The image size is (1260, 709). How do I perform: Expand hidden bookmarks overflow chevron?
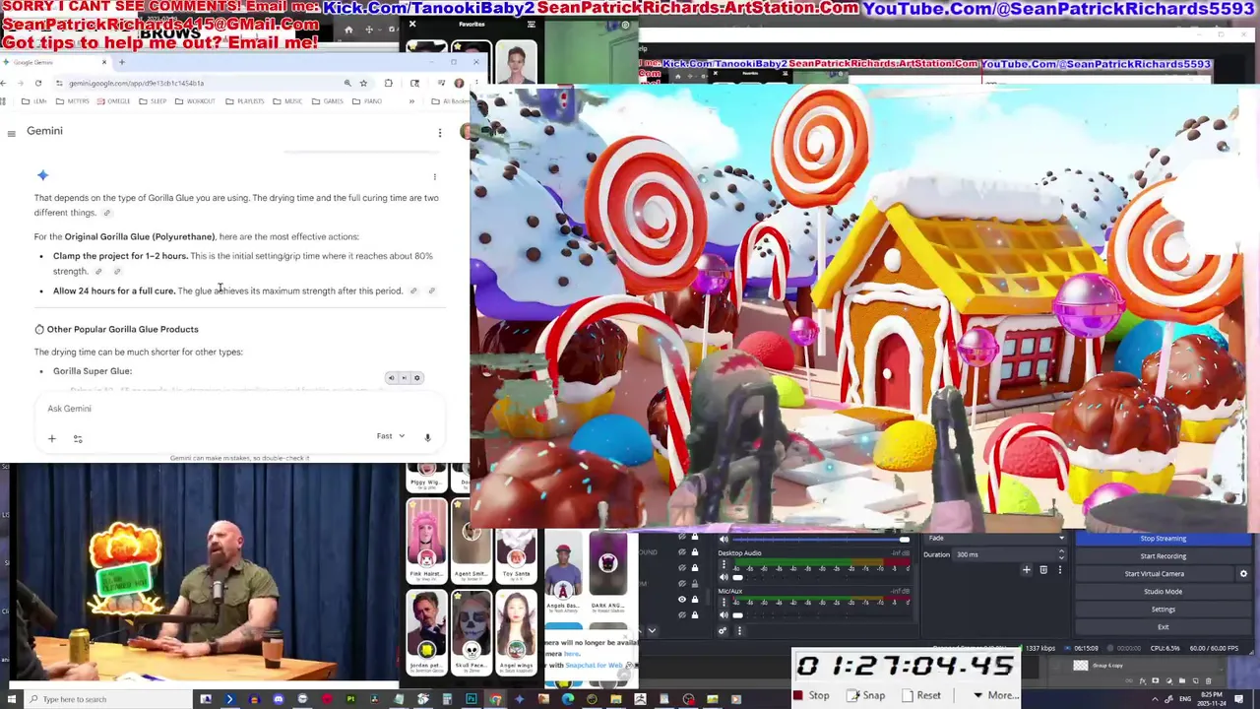coord(411,101)
